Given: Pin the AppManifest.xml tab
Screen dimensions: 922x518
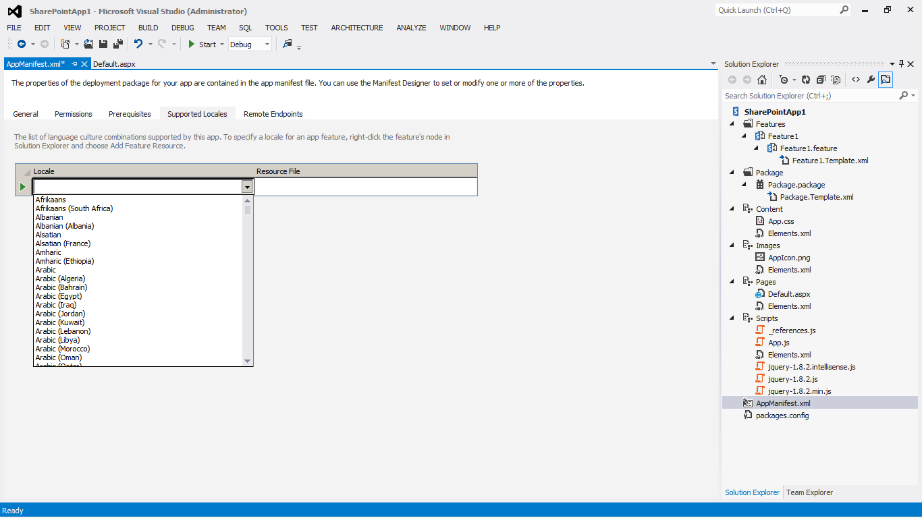Looking at the screenshot, I should click(74, 64).
